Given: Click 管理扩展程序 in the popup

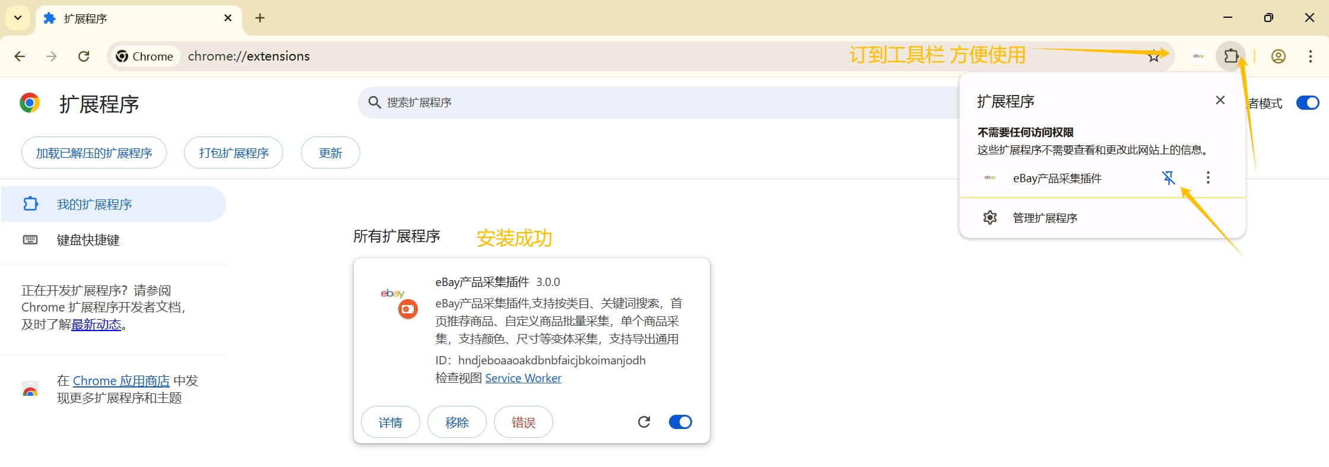Looking at the screenshot, I should (x=1103, y=218).
